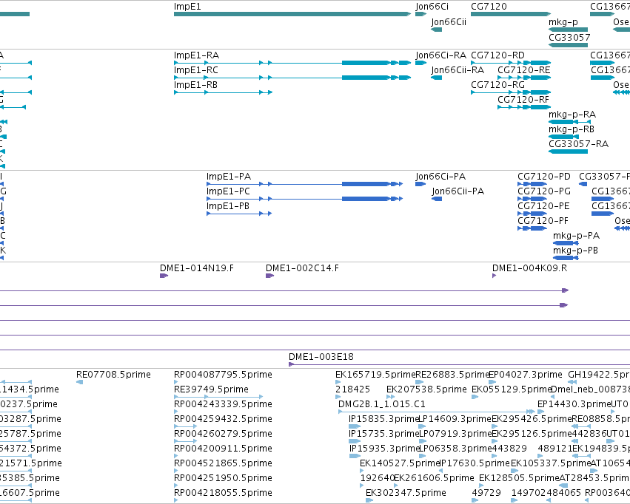Select EST IP15835.3prime
This screenshot has width=630, height=504.
tap(355, 426)
